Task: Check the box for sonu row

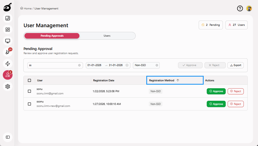Action: pyautogui.click(x=30, y=91)
